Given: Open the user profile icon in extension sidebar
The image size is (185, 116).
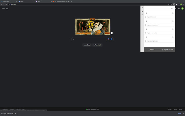Looking at the screenshot, I should [142, 14].
